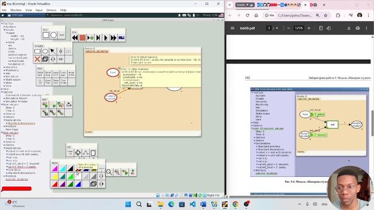Expand the State space tool box node
The width and height of the screenshot is (374, 210).
[x=4, y=80]
